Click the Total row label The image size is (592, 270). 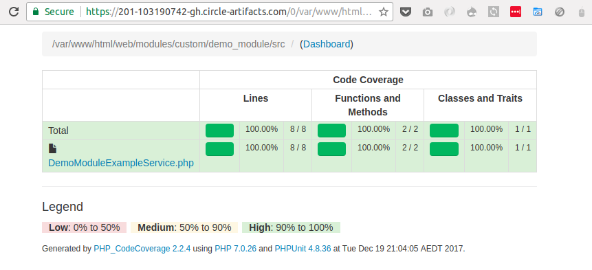(58, 131)
